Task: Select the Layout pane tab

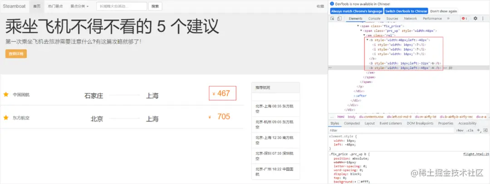Action: [370, 123]
